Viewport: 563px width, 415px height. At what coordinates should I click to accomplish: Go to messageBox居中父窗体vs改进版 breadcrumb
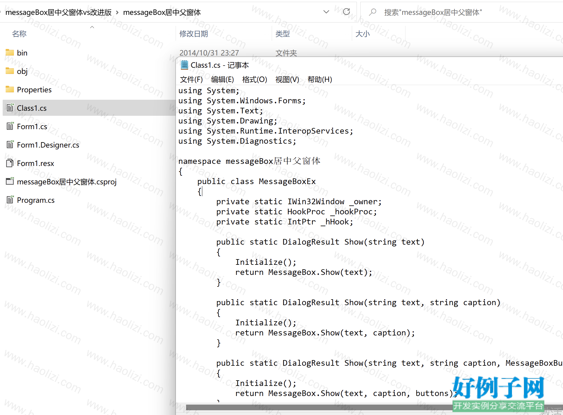pyautogui.click(x=58, y=12)
